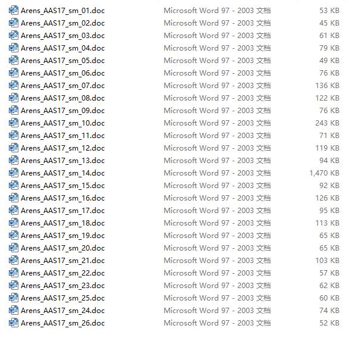The height and width of the screenshot is (344, 364).
Task: Select file name Arens_AAS17_sm_12.doc
Action: [62, 148]
